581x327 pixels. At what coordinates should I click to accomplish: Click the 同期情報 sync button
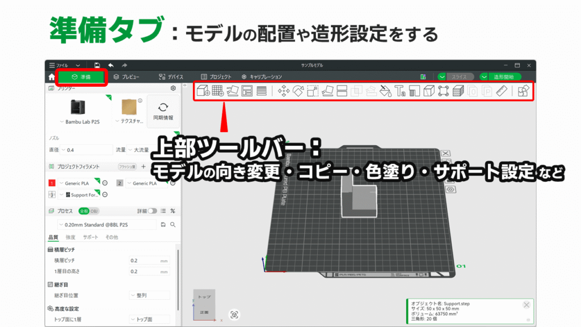163,111
